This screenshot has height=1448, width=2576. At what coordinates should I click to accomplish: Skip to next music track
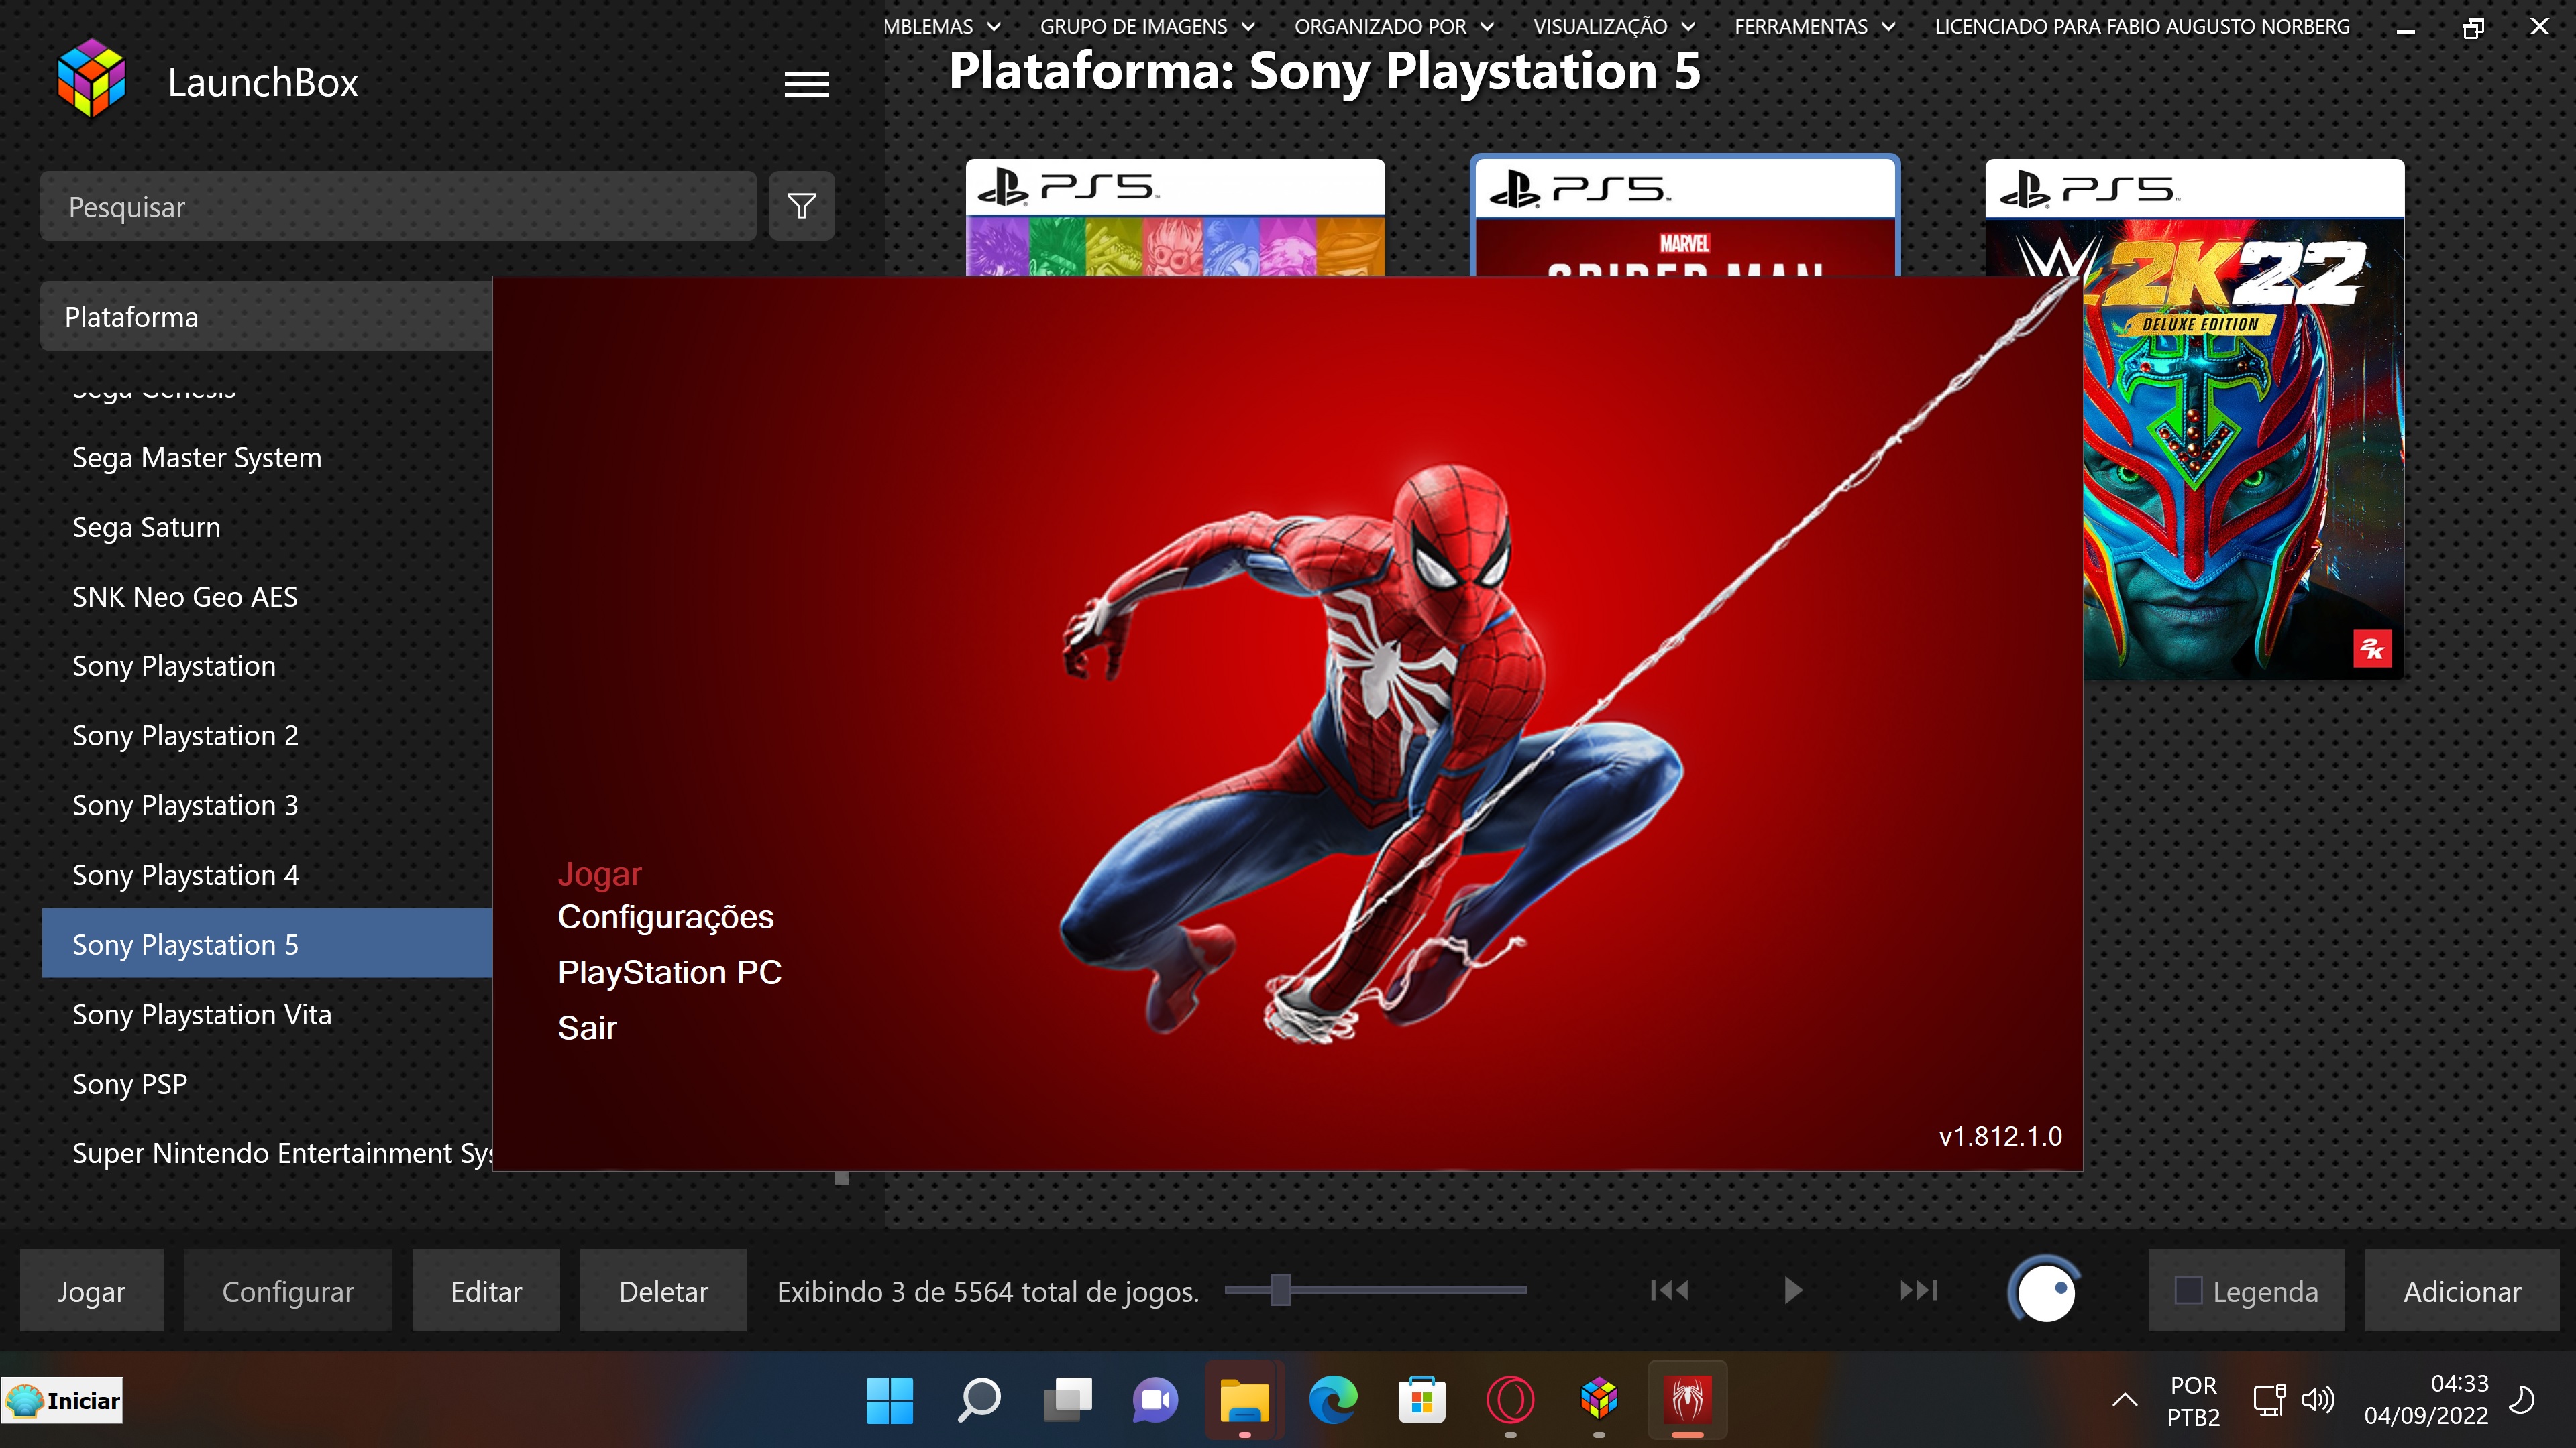[1919, 1290]
